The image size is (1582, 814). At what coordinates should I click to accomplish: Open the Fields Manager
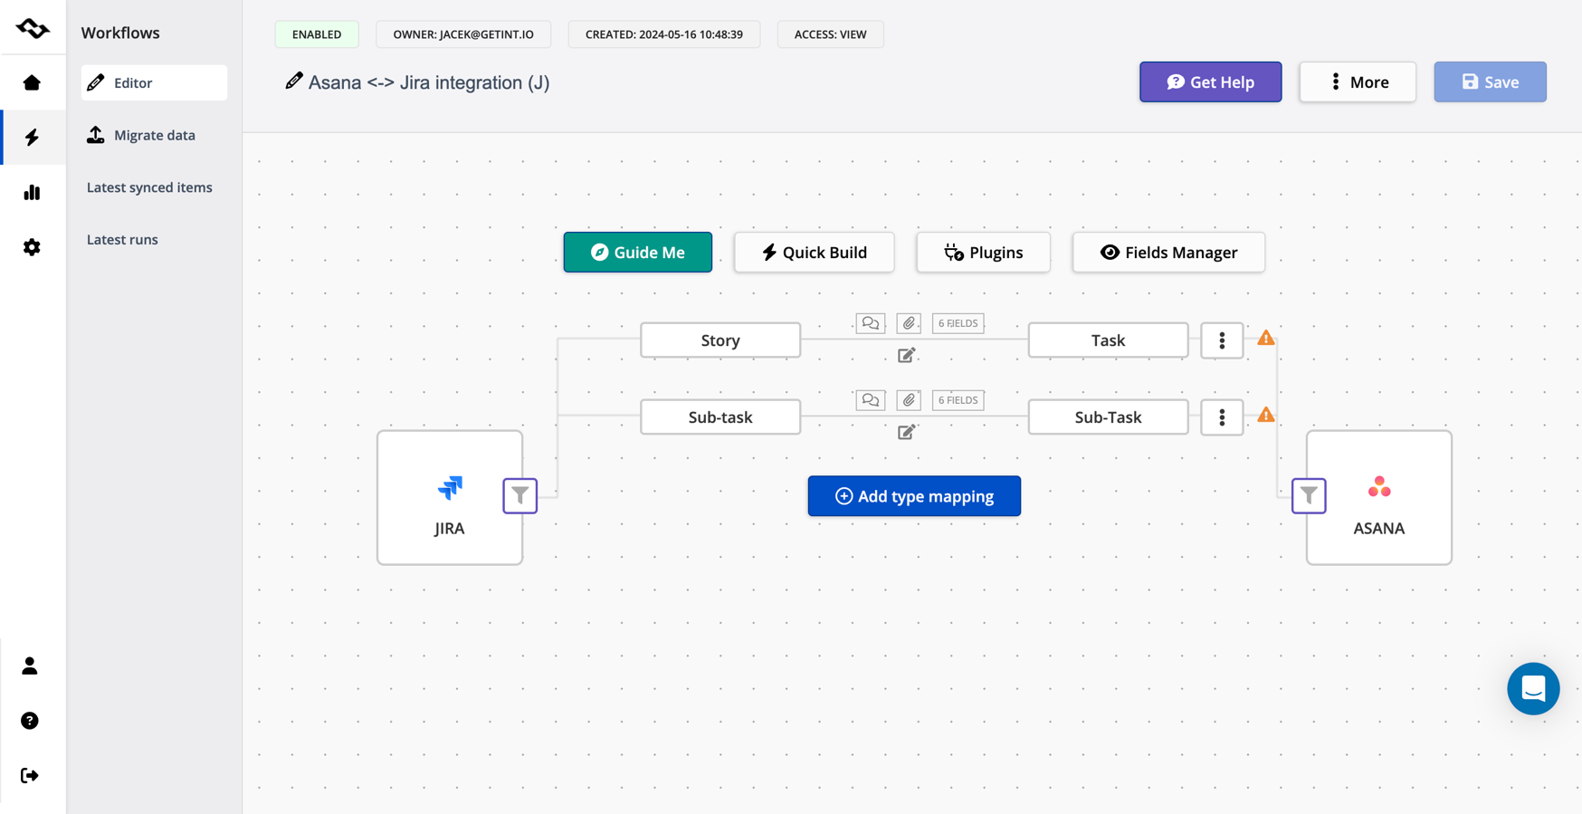[1168, 253]
